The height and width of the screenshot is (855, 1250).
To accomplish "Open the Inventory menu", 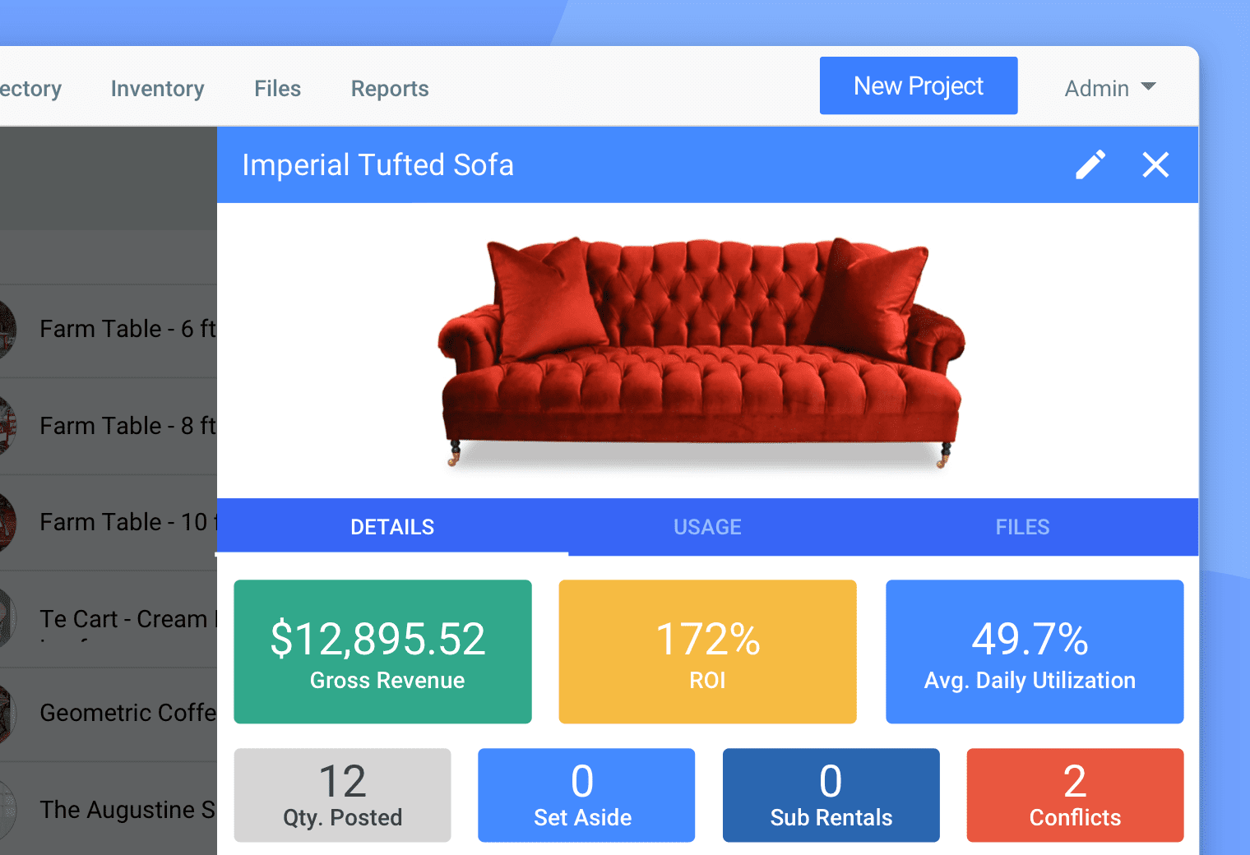I will point(157,88).
